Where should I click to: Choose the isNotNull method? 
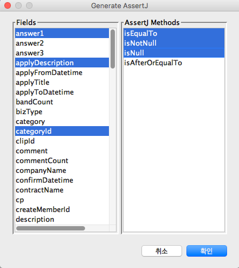[x=174, y=43]
